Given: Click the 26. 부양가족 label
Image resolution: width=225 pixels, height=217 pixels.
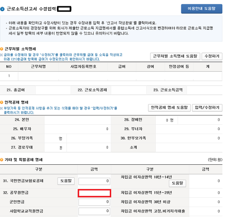Looking at the screenshot, I should pos(22,138).
